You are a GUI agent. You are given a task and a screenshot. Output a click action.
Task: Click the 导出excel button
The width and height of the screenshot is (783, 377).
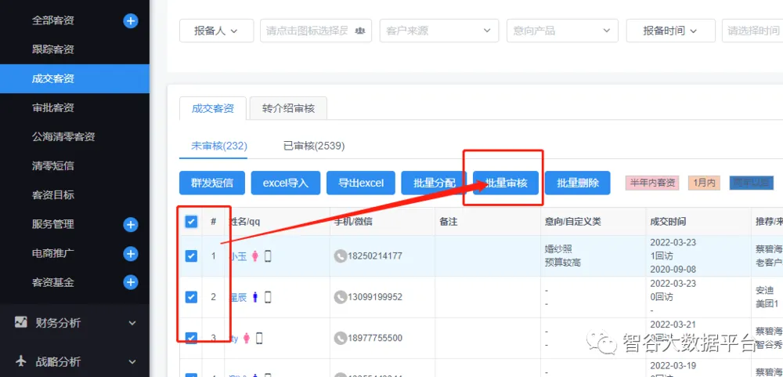point(360,183)
